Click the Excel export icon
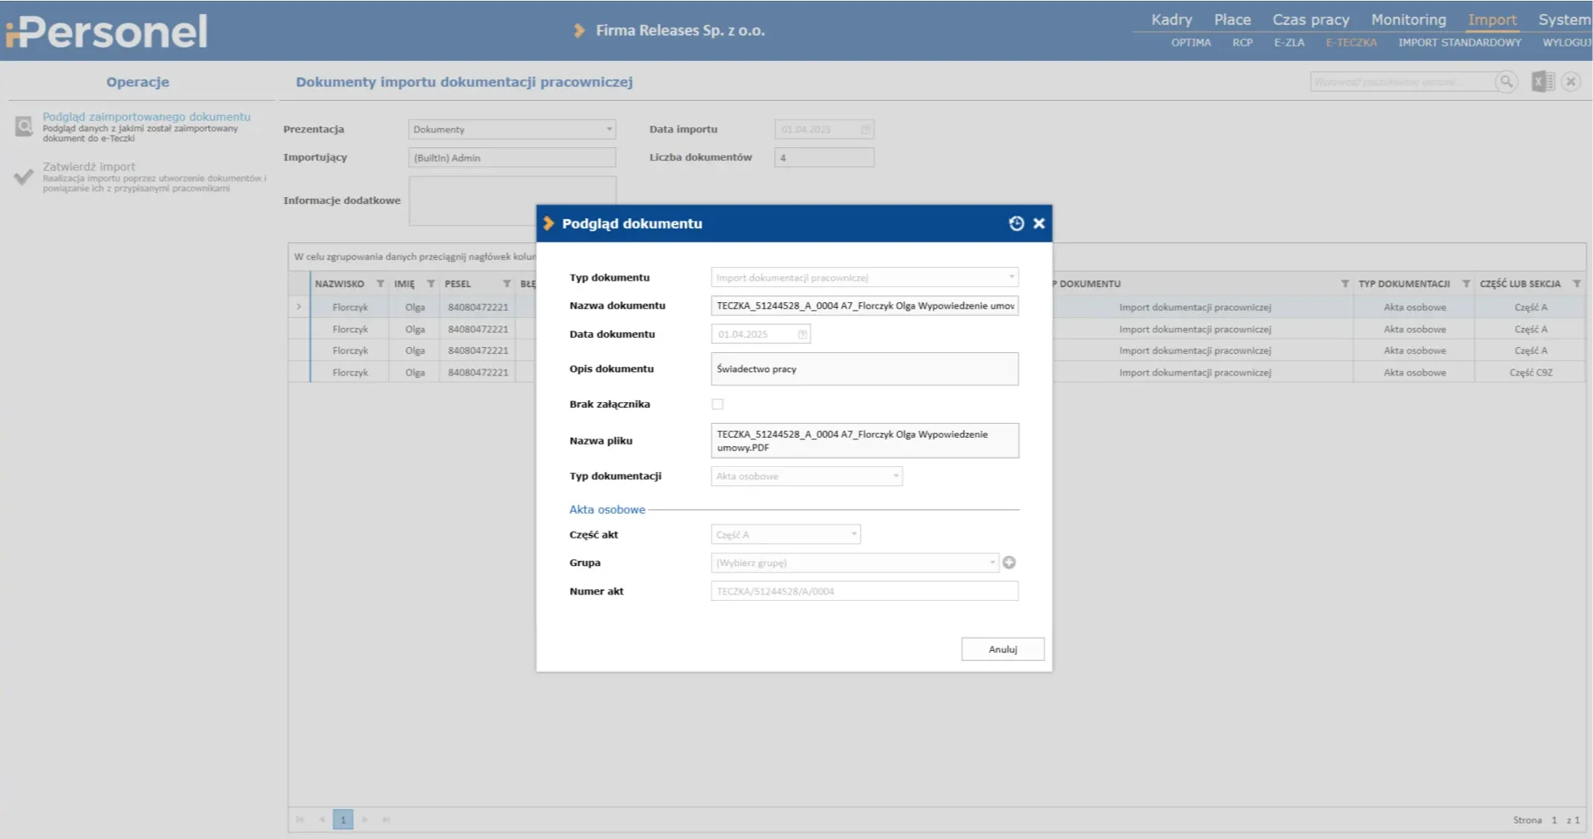This screenshot has height=839, width=1593. (1542, 82)
